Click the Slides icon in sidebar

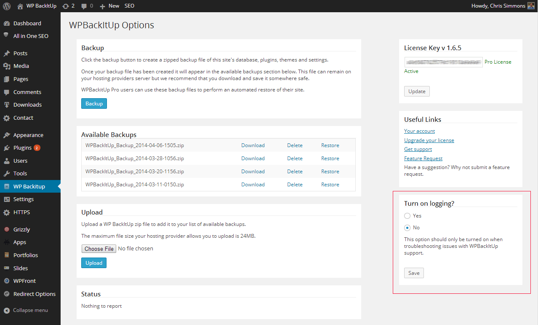click(x=6, y=268)
